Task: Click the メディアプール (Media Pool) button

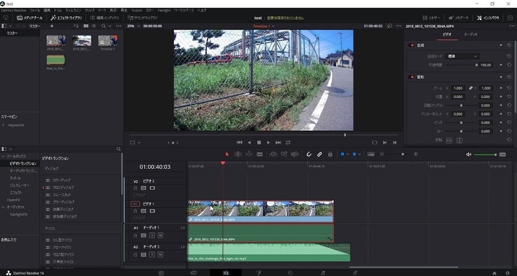Action: pyautogui.click(x=30, y=17)
